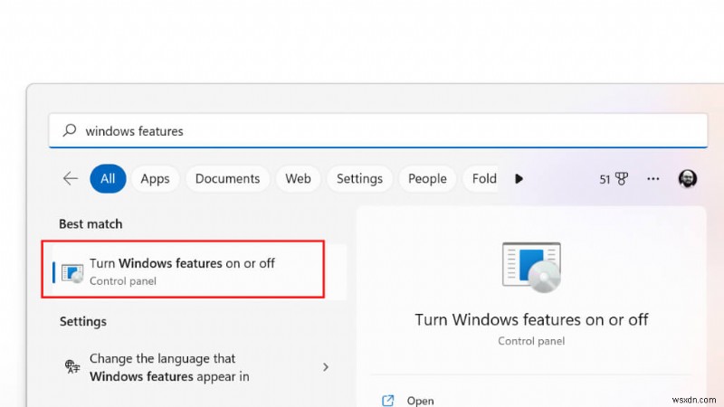724x407 pixels.
Task: Click the Open external-link icon
Action: click(x=388, y=400)
